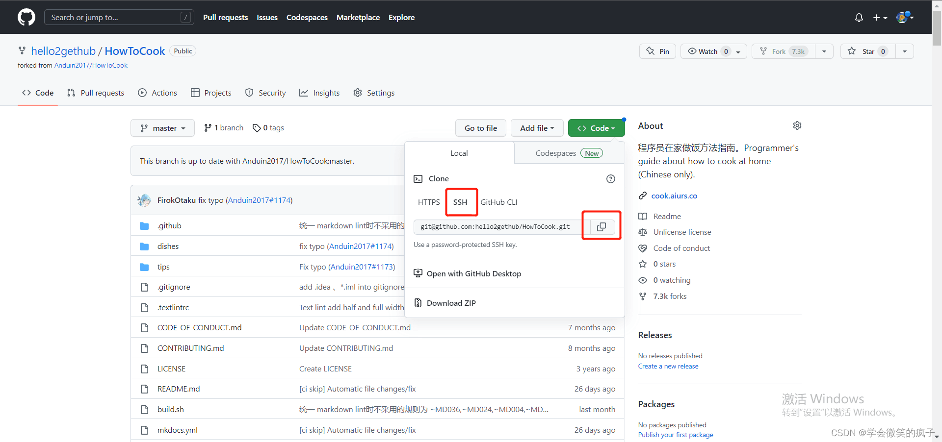Open the GitHub home logo
This screenshot has width=942, height=442.
pyautogui.click(x=26, y=17)
